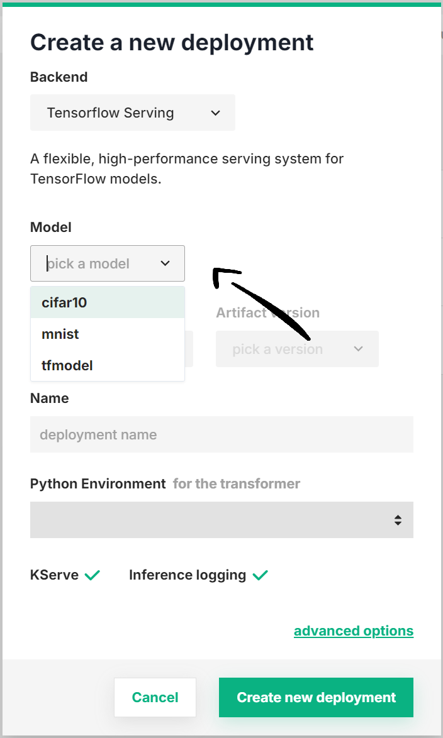Viewport: 443px width, 738px height.
Task: Open the Python Environment select box
Action: [x=214, y=520]
